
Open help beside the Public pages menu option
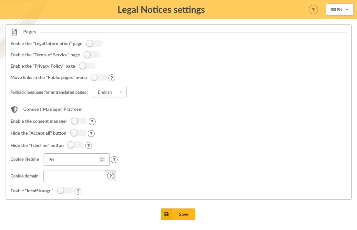pos(112,78)
